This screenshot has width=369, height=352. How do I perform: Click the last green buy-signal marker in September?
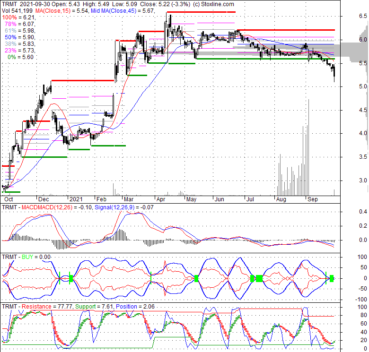[x=332, y=278]
